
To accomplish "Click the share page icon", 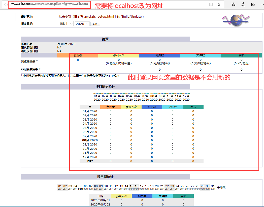I will 253,4.
